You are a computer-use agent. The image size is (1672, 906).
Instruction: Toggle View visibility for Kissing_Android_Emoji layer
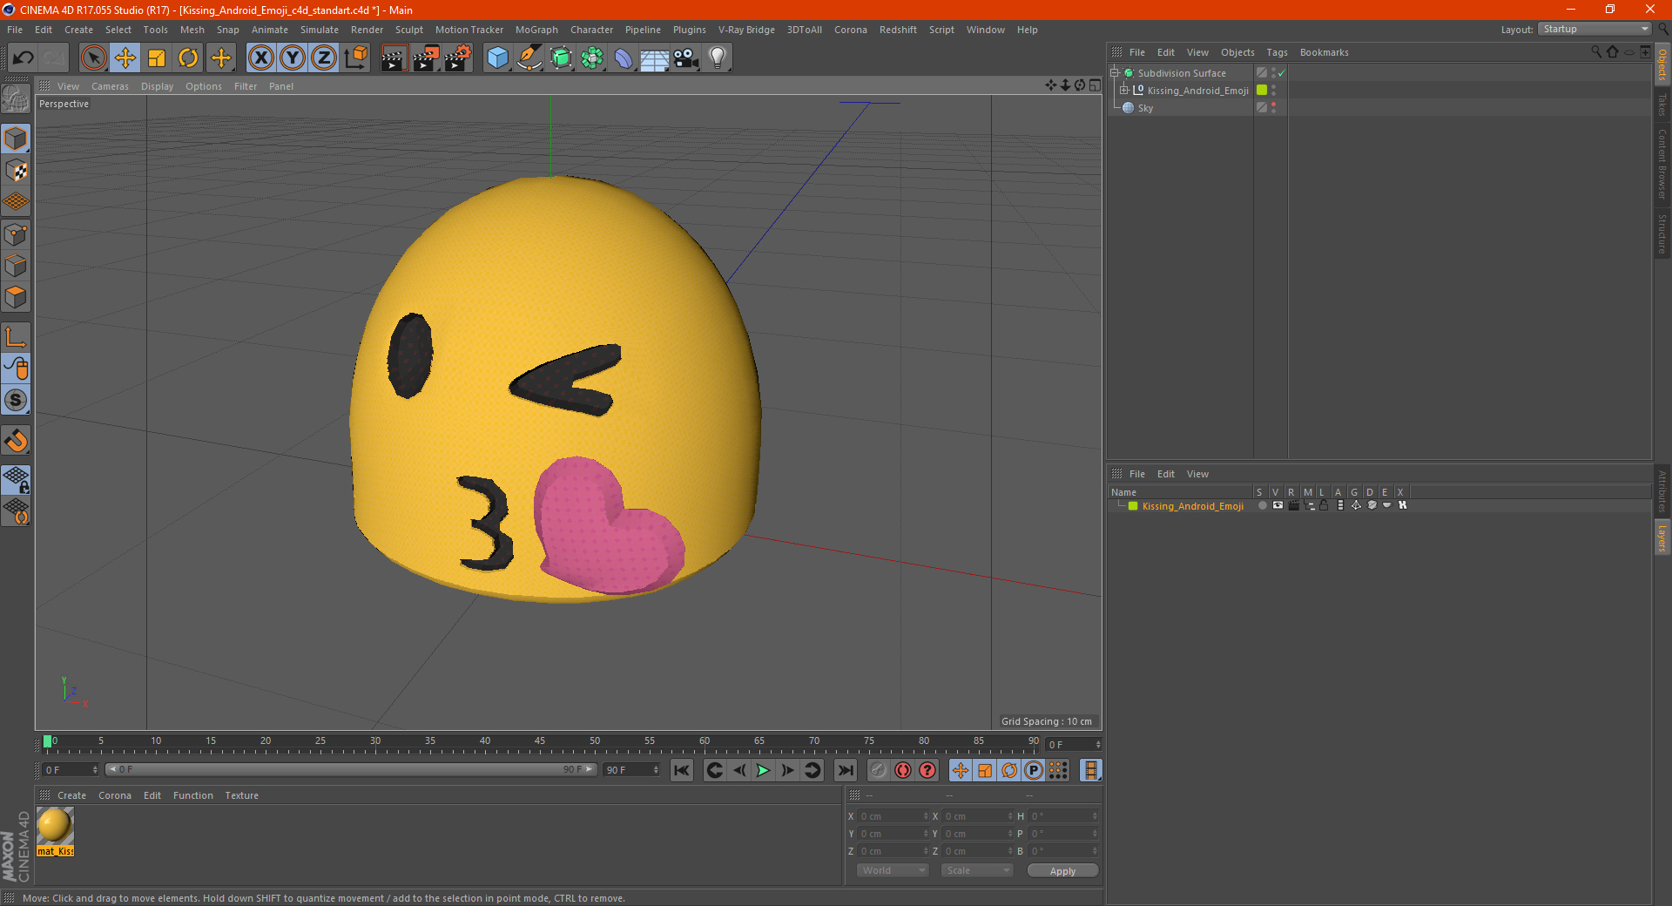[1278, 505]
